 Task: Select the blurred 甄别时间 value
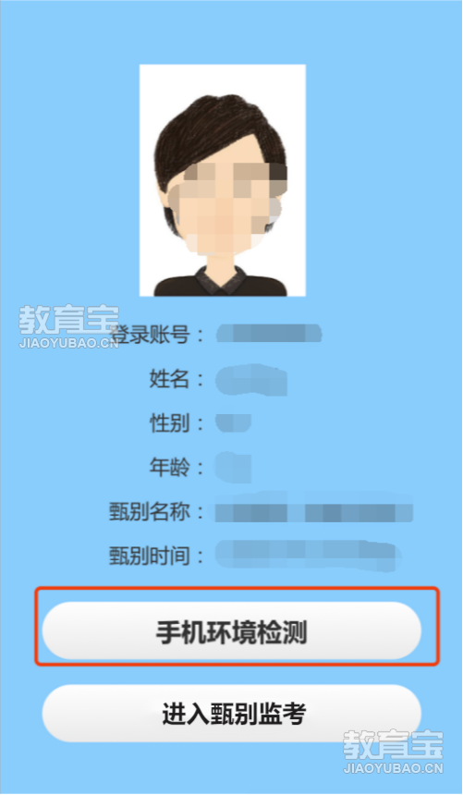coord(309,556)
